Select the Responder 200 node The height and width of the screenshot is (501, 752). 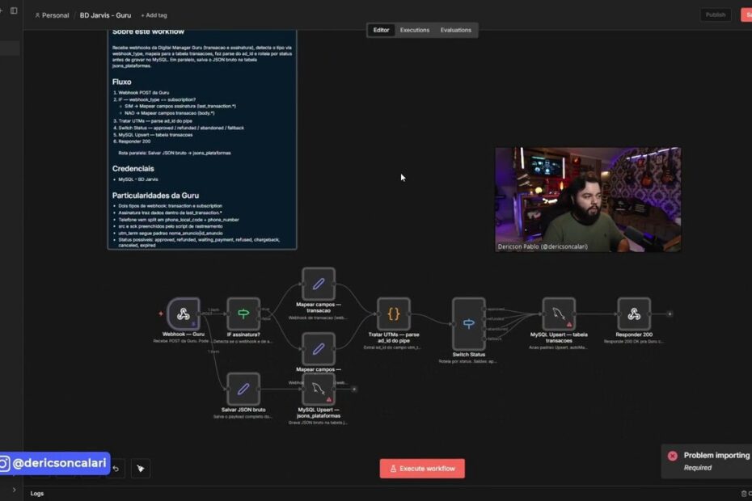coord(634,314)
